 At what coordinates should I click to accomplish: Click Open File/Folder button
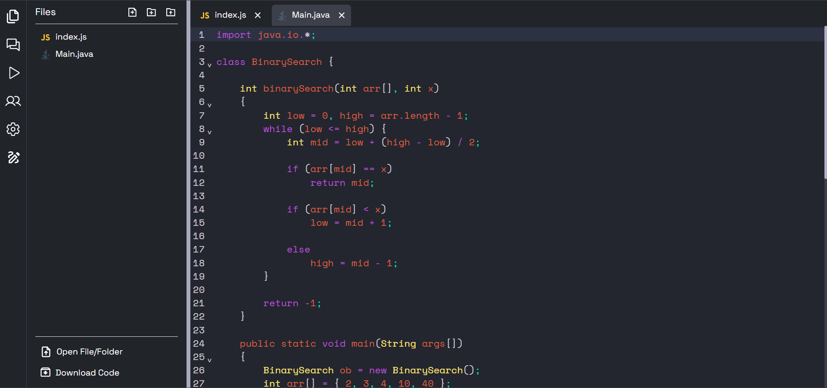click(x=82, y=352)
